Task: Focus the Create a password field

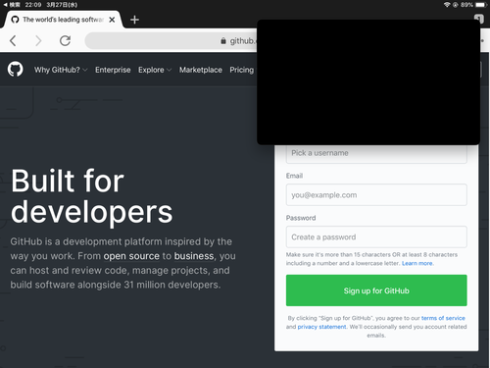Action: (x=376, y=237)
